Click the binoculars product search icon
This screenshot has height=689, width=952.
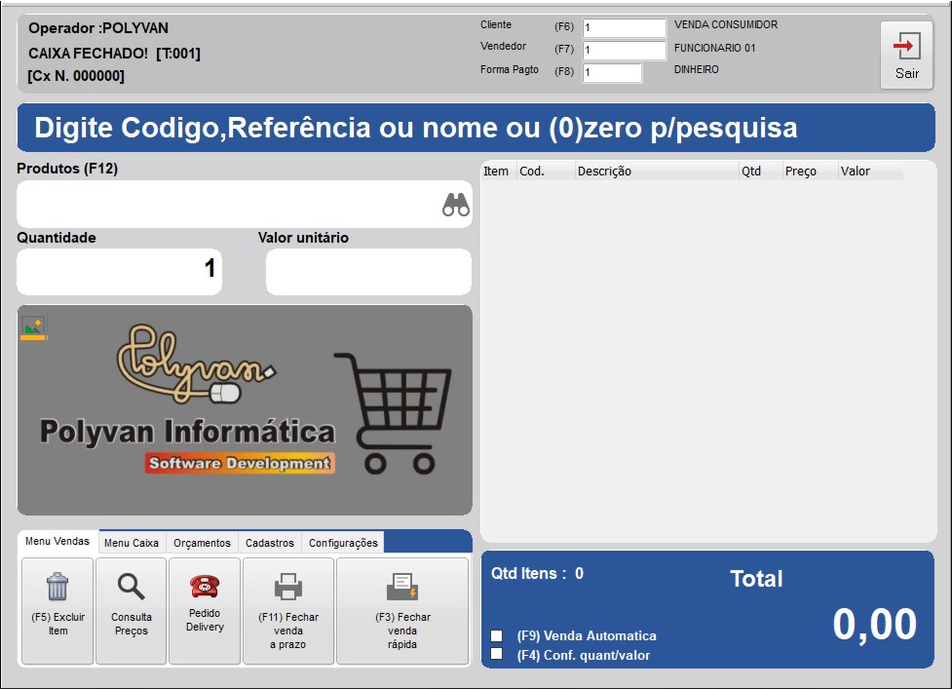455,205
